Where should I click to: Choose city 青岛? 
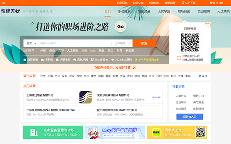(x=188, y=76)
